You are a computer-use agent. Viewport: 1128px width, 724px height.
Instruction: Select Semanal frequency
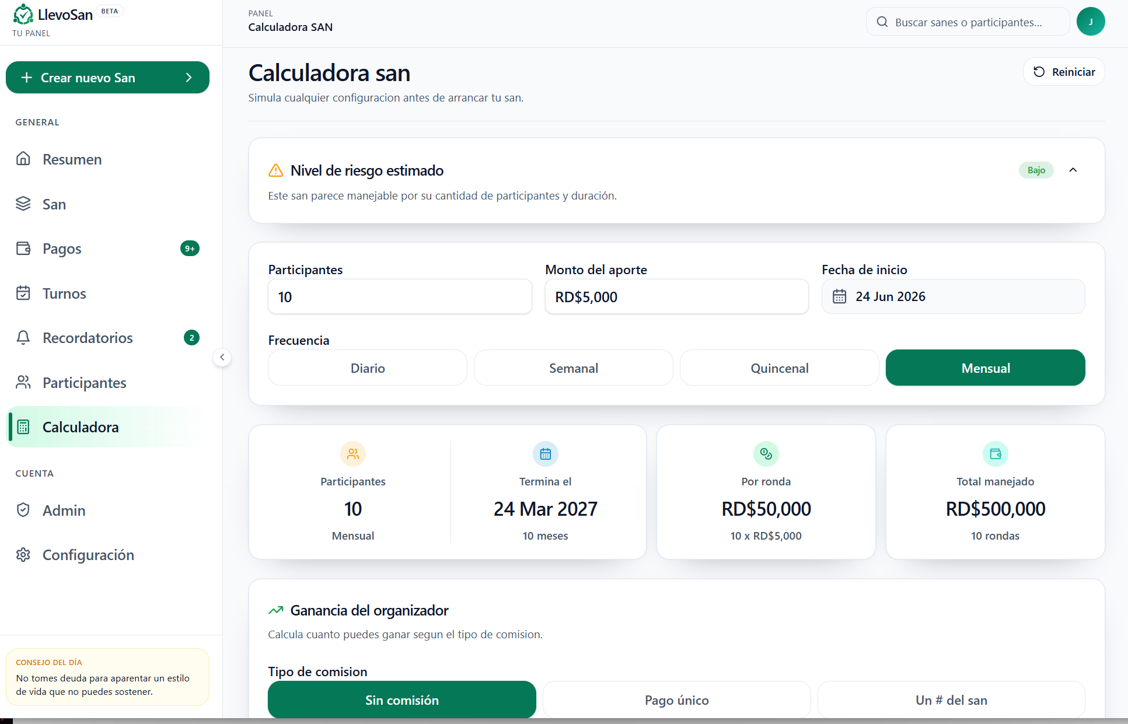click(x=574, y=368)
